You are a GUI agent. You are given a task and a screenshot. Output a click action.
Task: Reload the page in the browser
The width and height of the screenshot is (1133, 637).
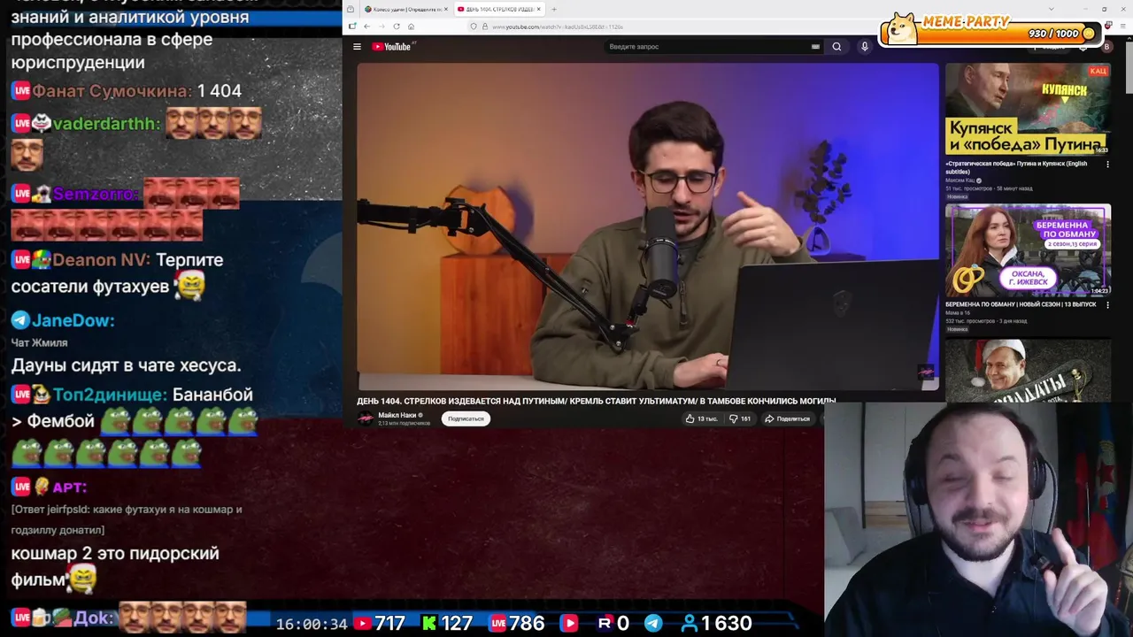(396, 27)
